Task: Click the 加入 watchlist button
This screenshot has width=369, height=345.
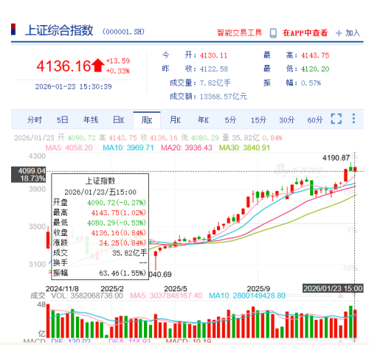Action: (x=353, y=32)
